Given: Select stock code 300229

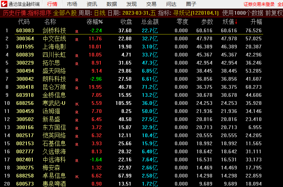Looking at the screenshot, I should [x=25, y=63].
